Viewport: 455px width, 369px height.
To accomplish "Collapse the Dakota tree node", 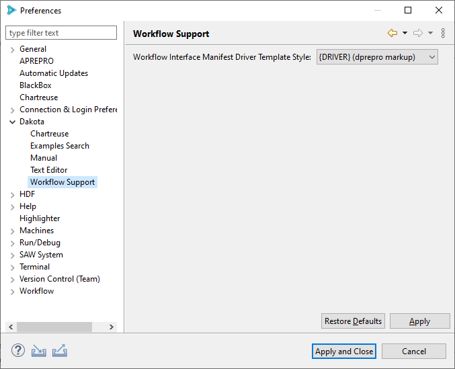I will click(x=13, y=122).
